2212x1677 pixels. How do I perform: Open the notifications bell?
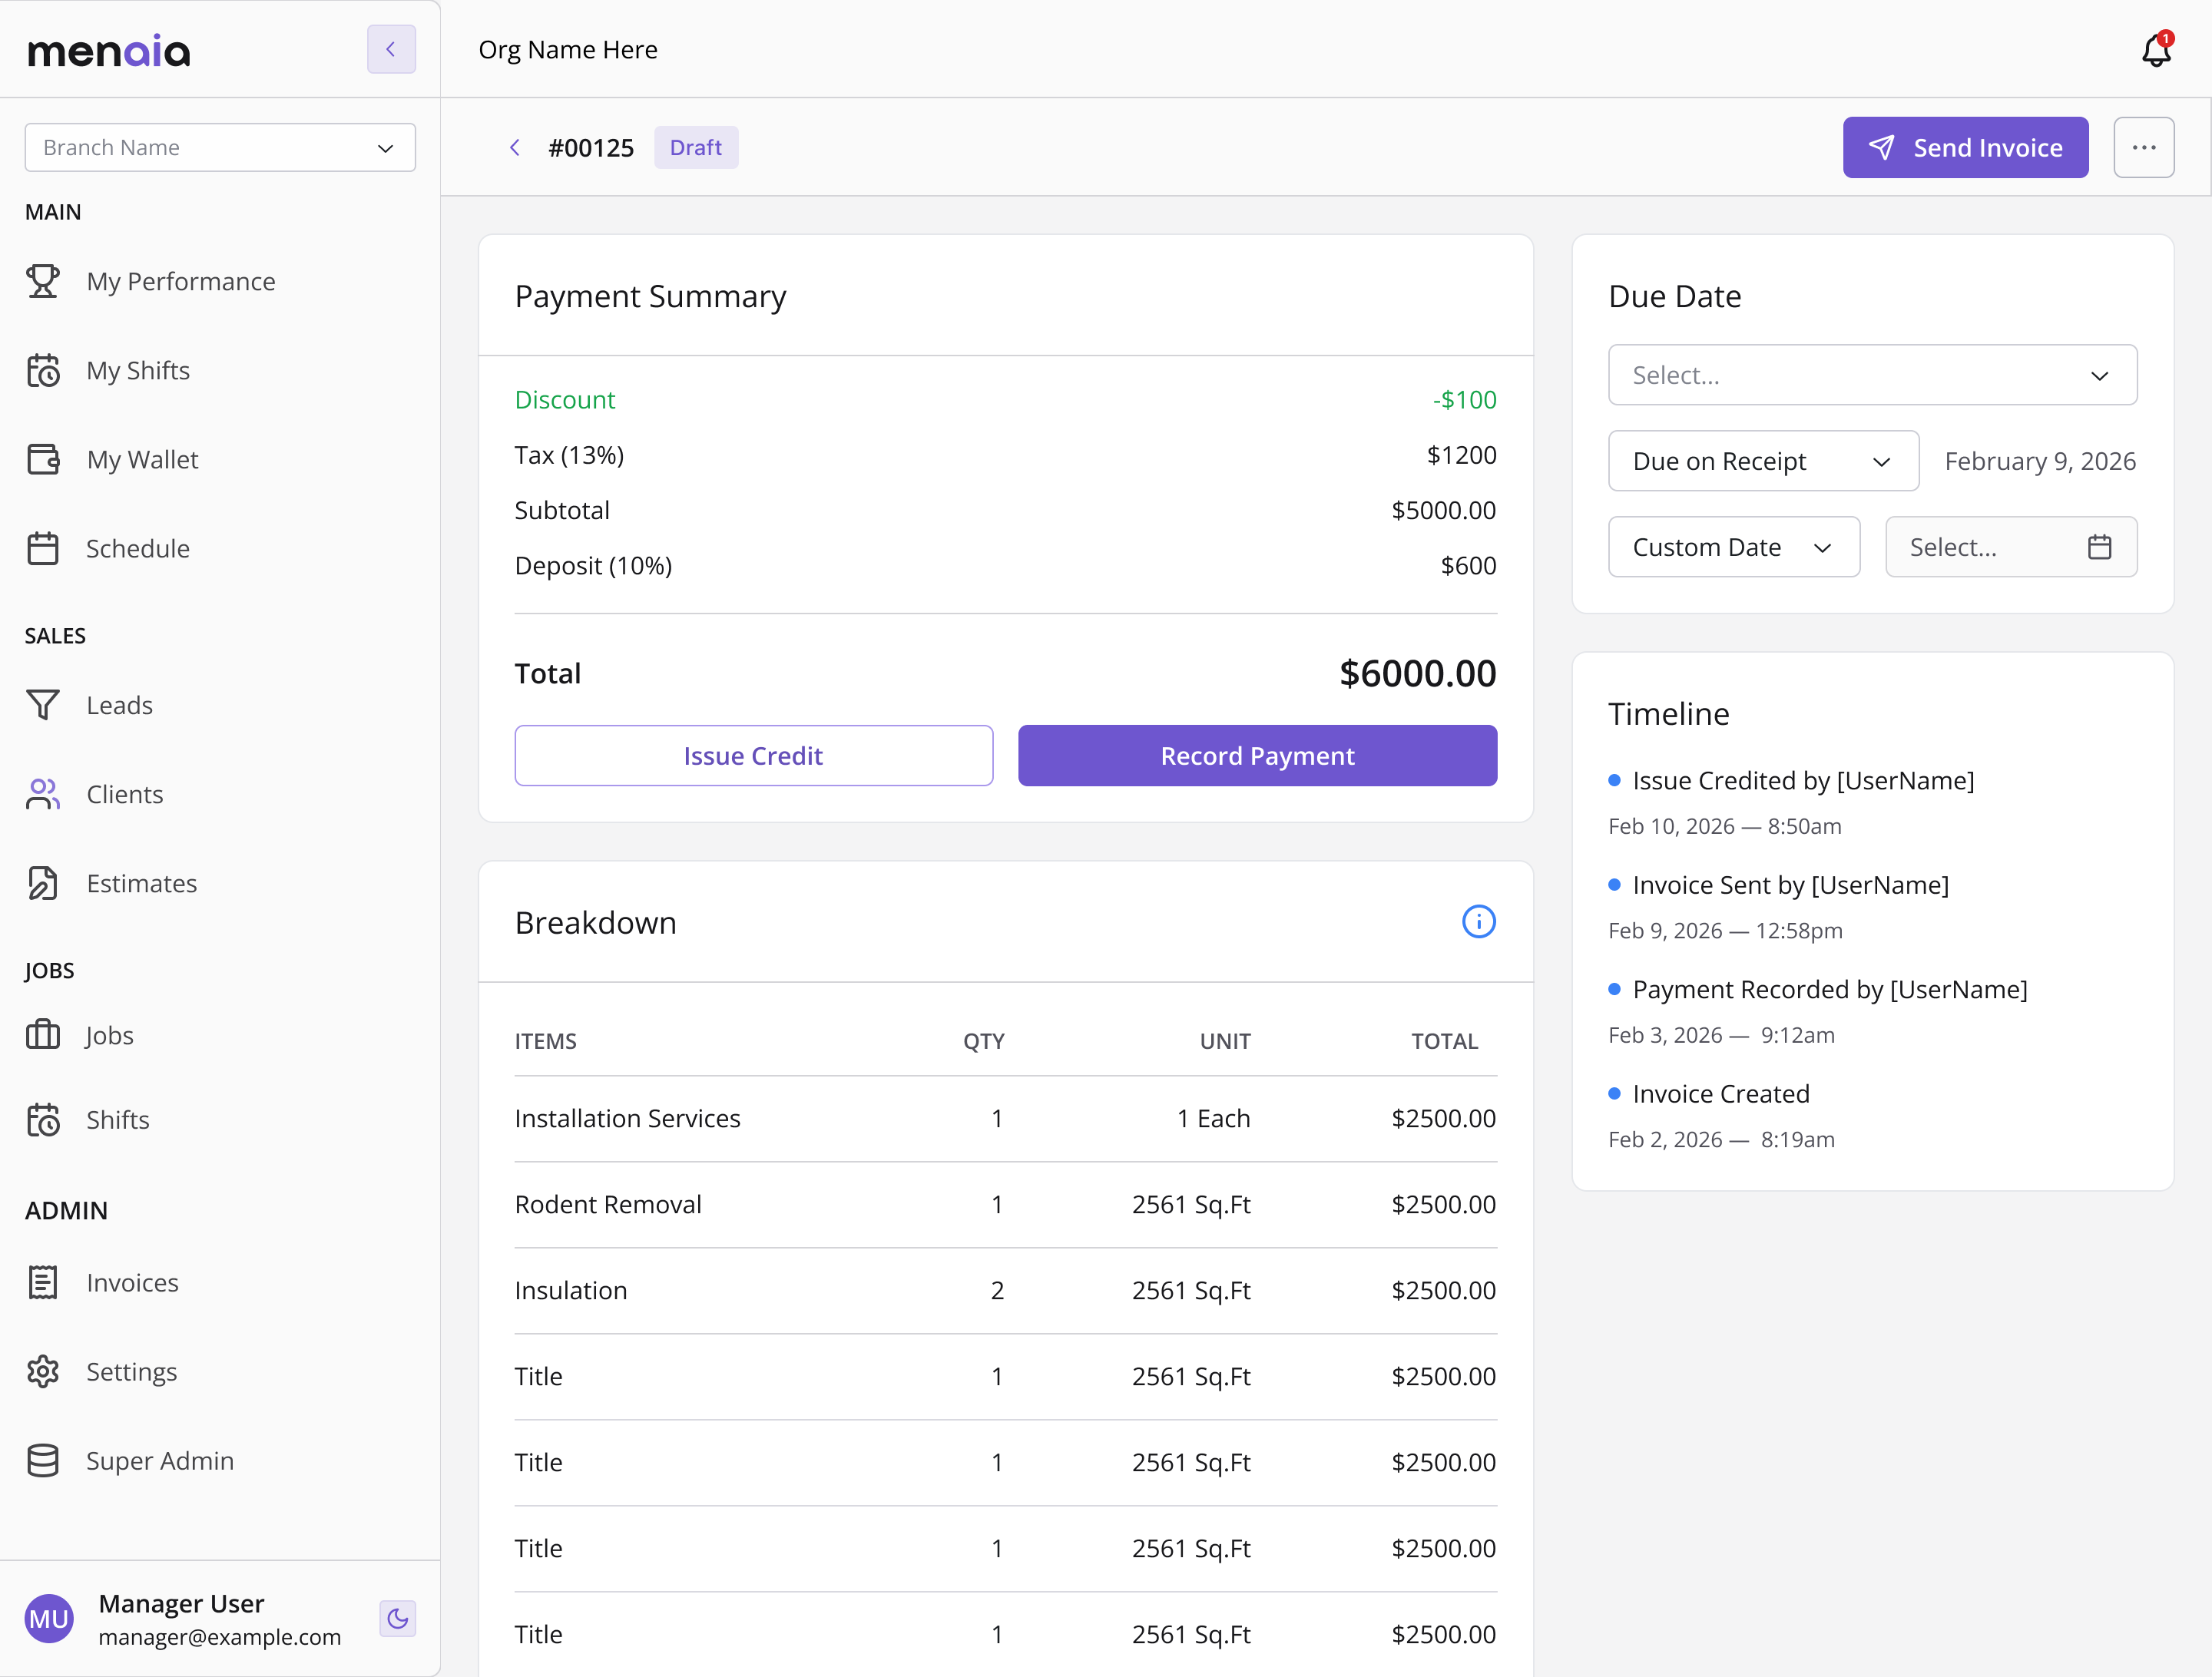click(2157, 50)
